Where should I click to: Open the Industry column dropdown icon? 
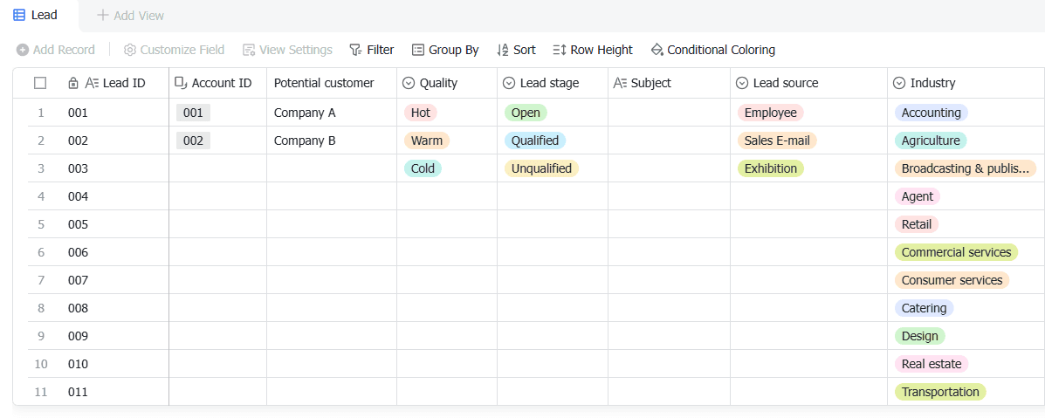[x=899, y=83]
